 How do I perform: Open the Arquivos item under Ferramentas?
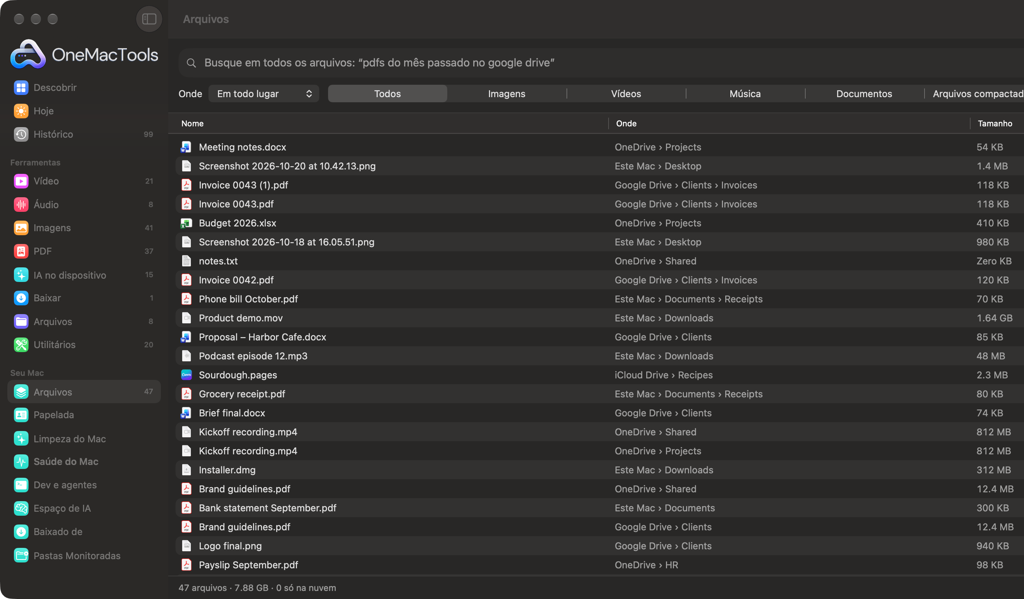tap(84, 321)
